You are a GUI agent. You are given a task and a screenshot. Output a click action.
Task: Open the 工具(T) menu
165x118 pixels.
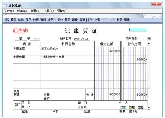pyautogui.click(x=49, y=11)
